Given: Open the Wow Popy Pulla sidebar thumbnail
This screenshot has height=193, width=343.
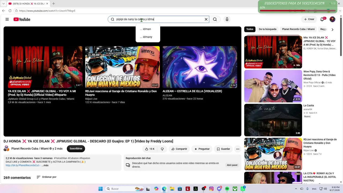Looking at the screenshot, I should 273,86.
